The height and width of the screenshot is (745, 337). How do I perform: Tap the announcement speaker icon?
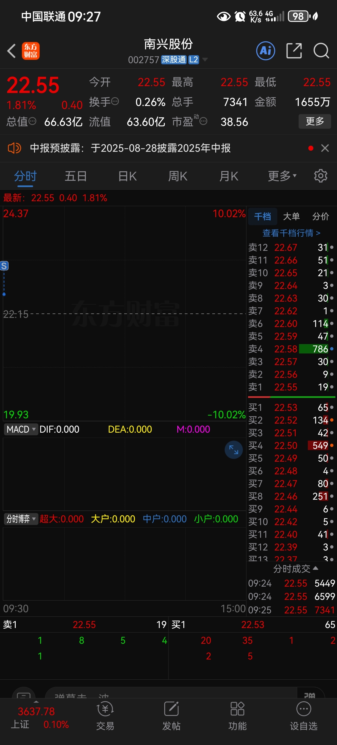tap(14, 148)
